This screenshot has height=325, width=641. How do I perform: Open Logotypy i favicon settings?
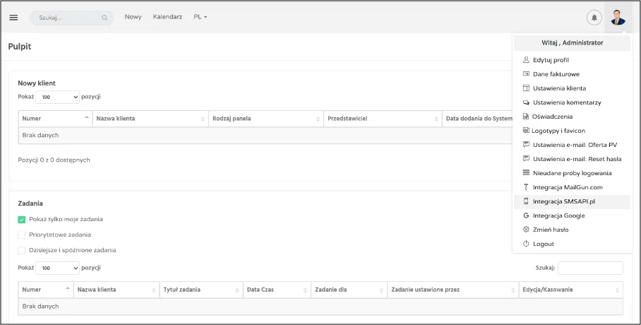point(572,131)
